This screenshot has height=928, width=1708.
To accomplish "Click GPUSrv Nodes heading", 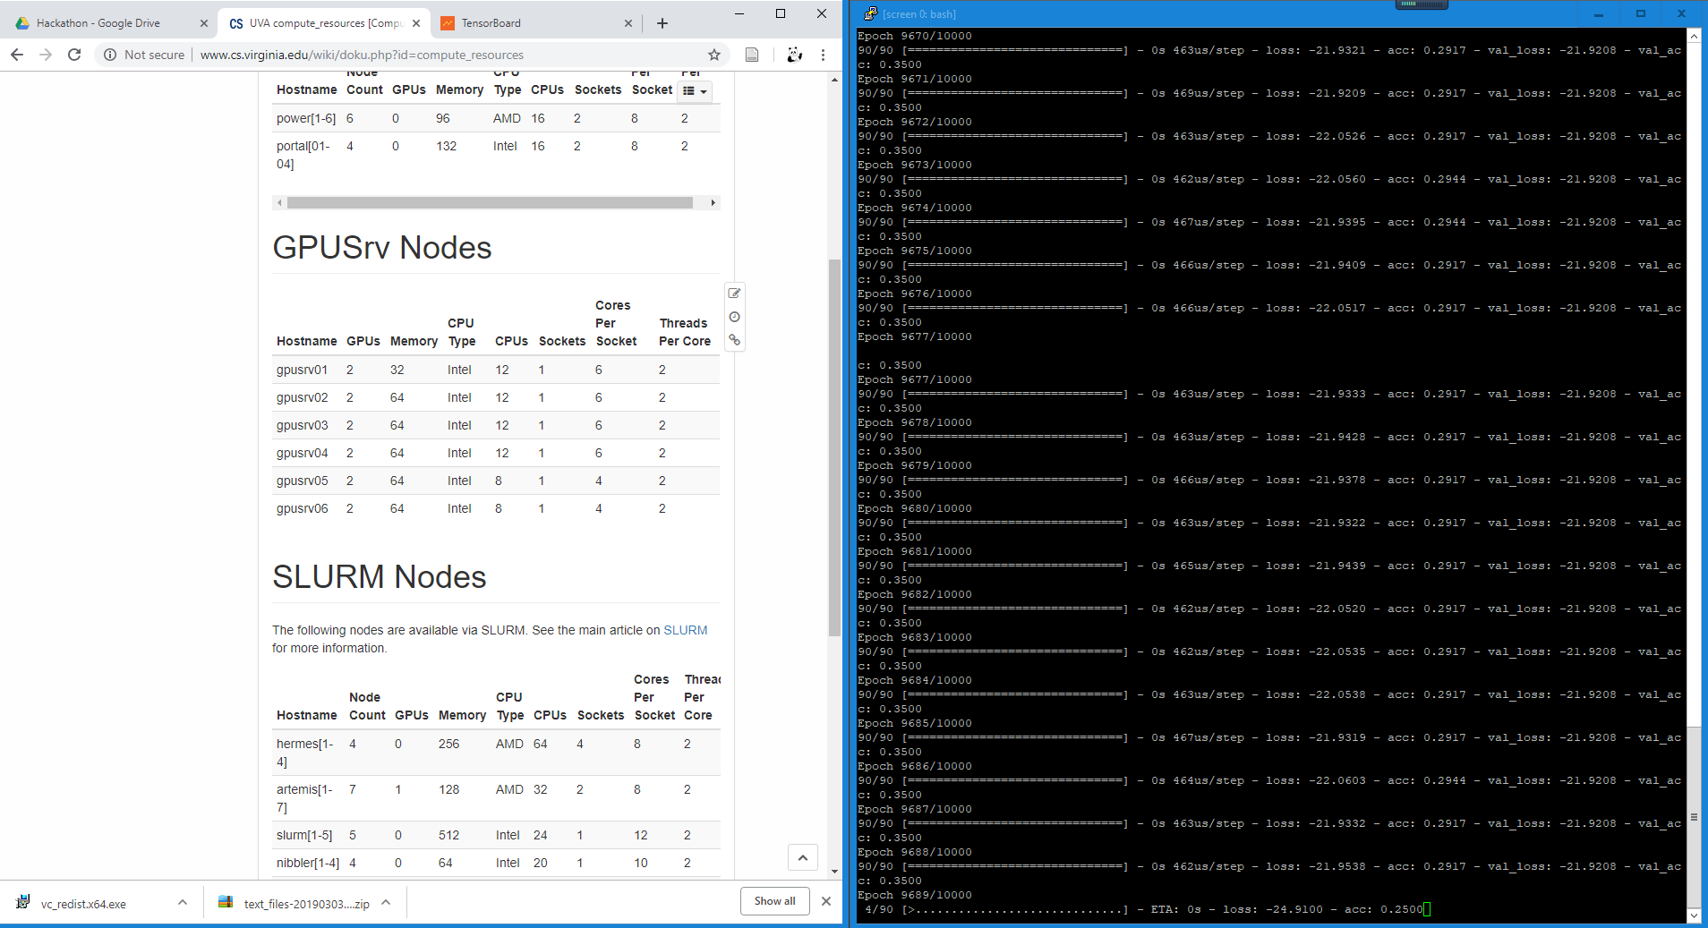I will 382,248.
